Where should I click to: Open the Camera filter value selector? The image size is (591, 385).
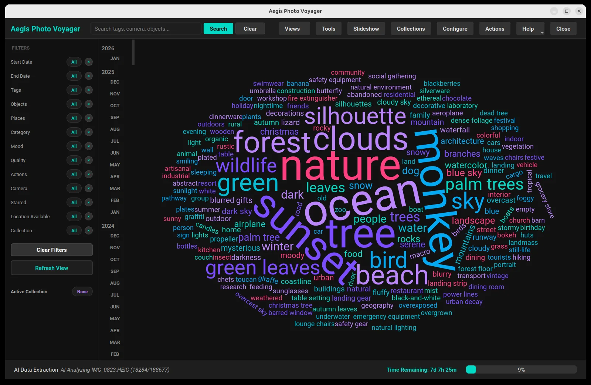[x=74, y=188]
